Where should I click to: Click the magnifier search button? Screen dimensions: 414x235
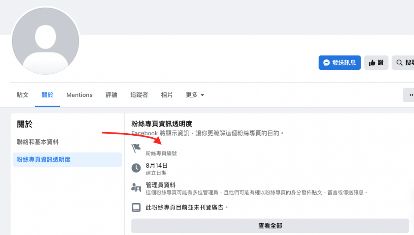pyautogui.click(x=403, y=63)
